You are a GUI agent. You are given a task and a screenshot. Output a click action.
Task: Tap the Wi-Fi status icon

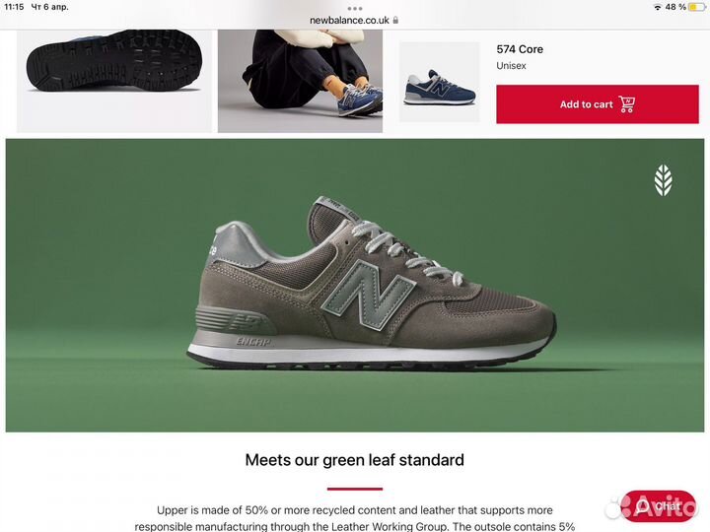pyautogui.click(x=657, y=7)
